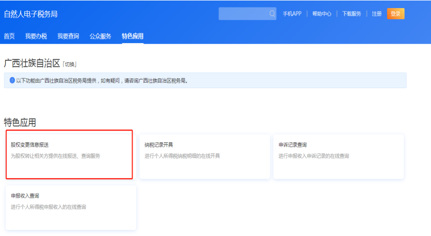Screen dimensions: 431x236
Task: Open the 手机APP link
Action: [292, 14]
